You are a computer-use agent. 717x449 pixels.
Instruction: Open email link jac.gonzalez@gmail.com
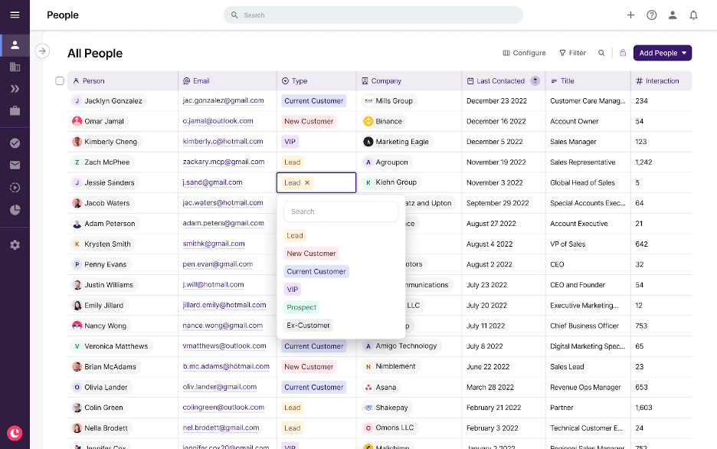(223, 100)
